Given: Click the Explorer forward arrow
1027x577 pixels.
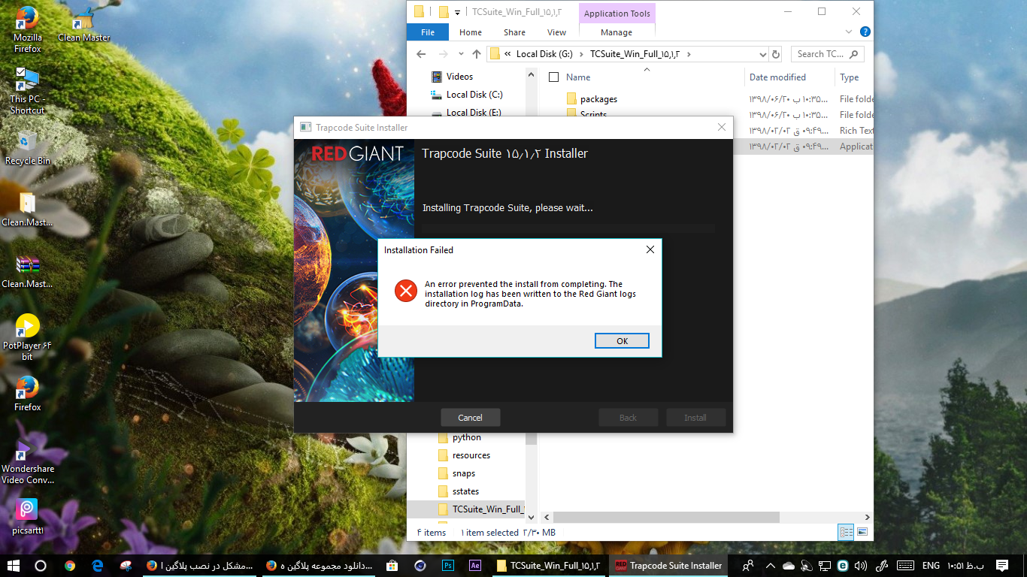Looking at the screenshot, I should [444, 54].
